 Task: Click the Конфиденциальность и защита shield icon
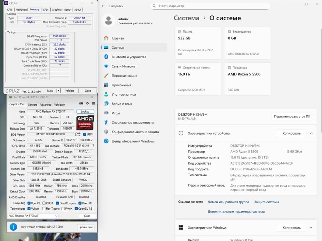click(x=106, y=132)
